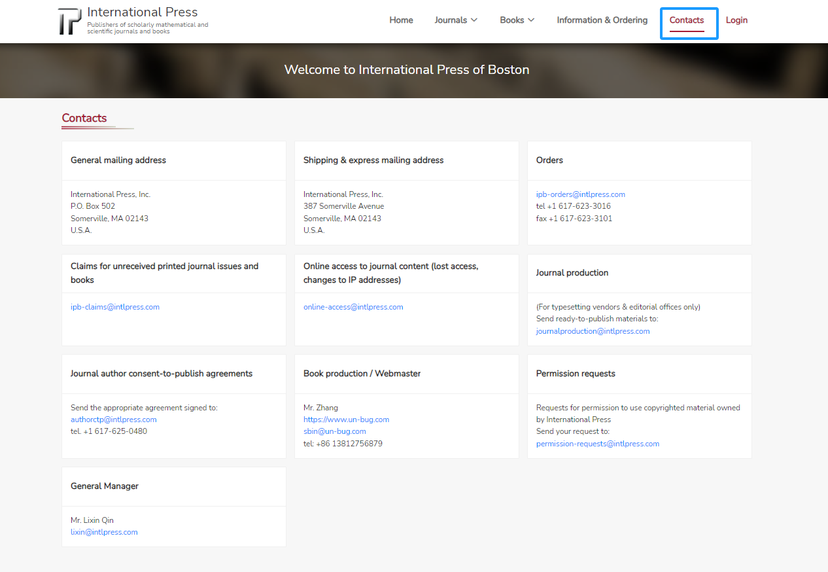This screenshot has width=828, height=572.
Task: Click lixin@intlpress.com email link
Action: 104,532
